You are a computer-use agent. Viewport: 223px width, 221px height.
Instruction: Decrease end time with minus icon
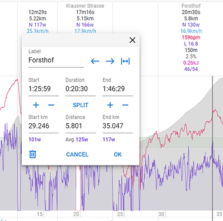125,105
